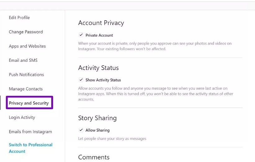
Task: Click the Story Sharing section heading
Action: coord(97,118)
